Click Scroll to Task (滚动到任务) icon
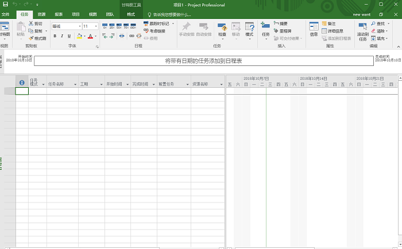This screenshot has width=402, height=249. [362, 30]
